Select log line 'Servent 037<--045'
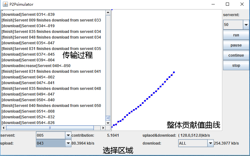250x156 pixels. (28, 54)
